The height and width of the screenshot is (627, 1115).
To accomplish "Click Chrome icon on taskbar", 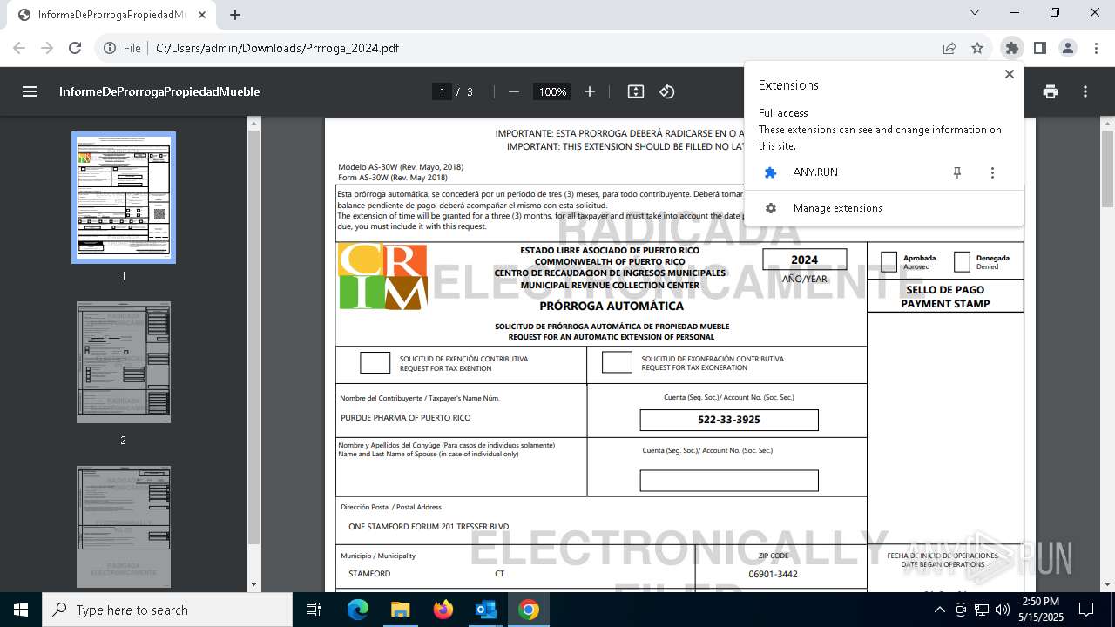I will click(528, 610).
